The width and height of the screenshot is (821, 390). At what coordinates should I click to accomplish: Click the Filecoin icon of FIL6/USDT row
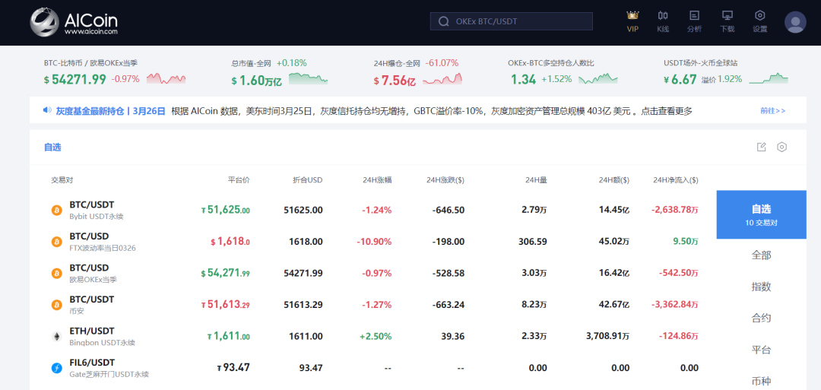point(56,368)
